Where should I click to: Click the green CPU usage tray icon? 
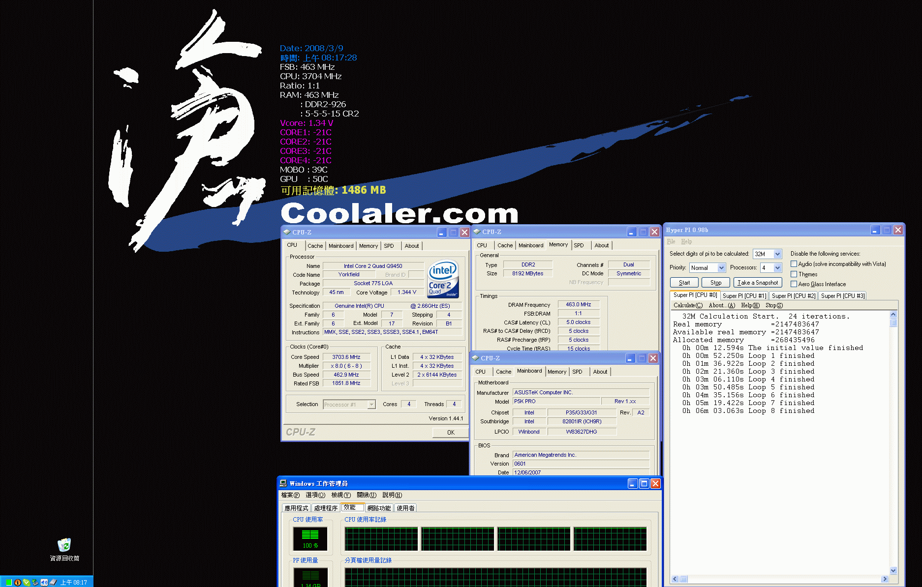pyautogui.click(x=9, y=583)
